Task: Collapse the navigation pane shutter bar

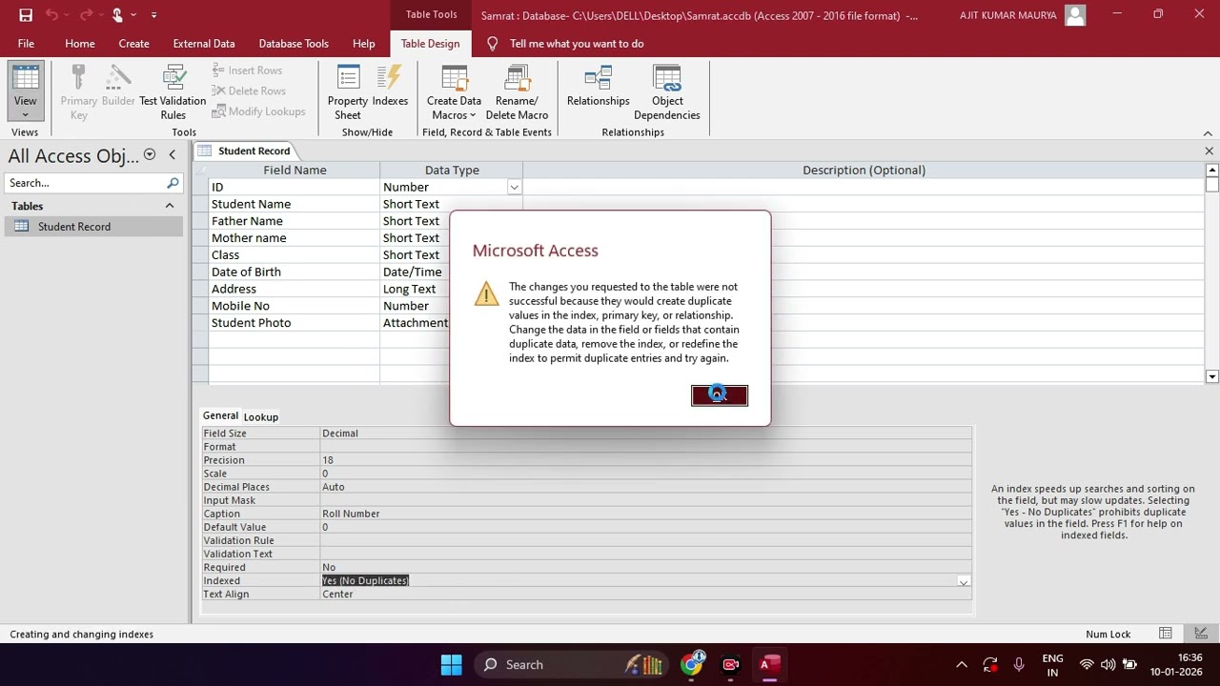Action: coord(172,155)
